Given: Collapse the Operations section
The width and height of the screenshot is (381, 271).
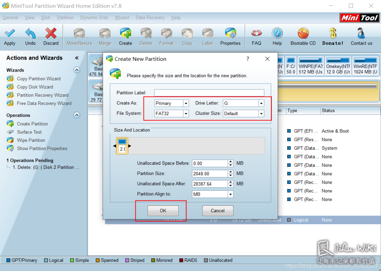Looking at the screenshot, I should pos(77,115).
